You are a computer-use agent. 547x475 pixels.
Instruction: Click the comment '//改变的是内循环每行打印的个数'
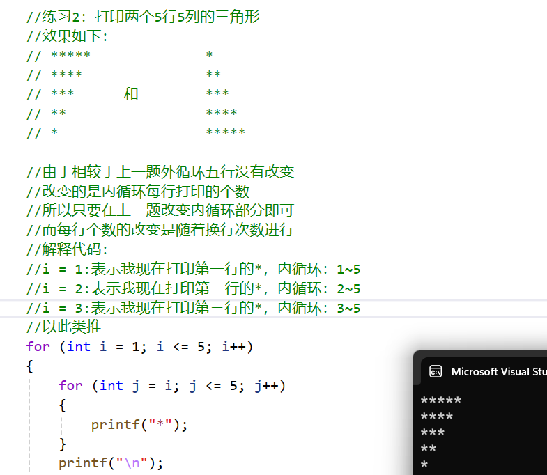coord(138,191)
